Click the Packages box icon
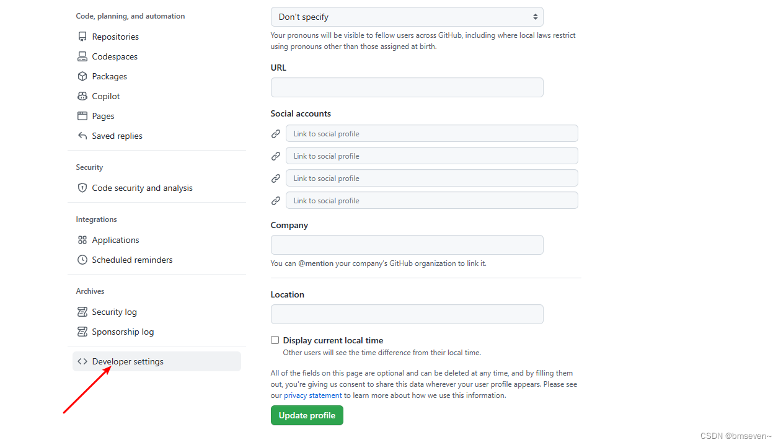This screenshot has height=445, width=781. 82,76
